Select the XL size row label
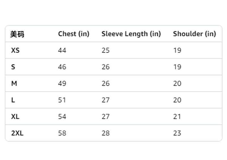227x160 pixels. tap(15, 117)
